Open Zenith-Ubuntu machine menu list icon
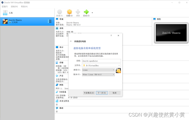This screenshot has width=189, height=120. (x=50, y=21)
